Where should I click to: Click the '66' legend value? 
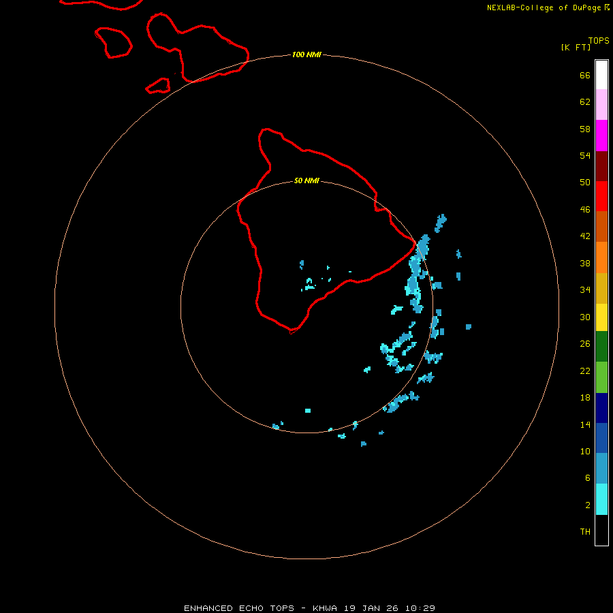(585, 76)
